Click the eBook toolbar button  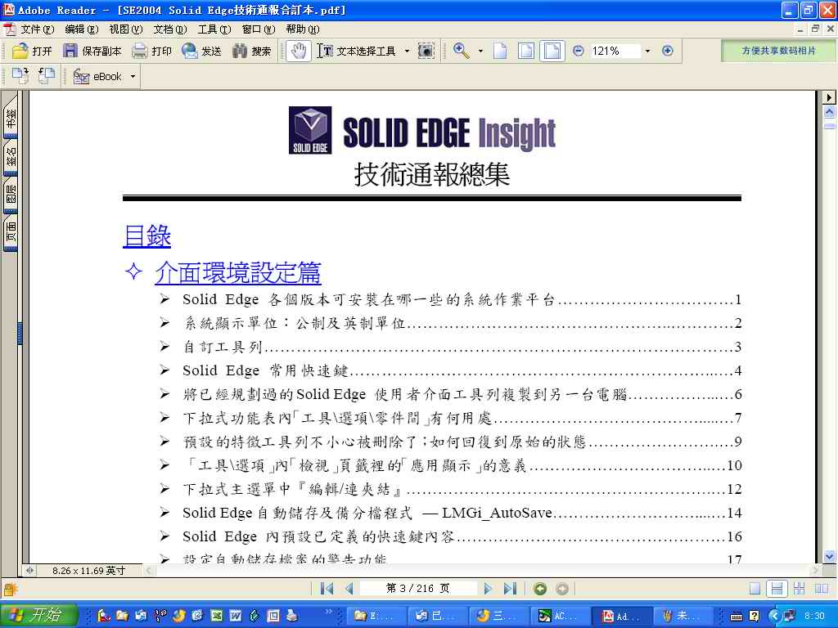pyautogui.click(x=98, y=76)
